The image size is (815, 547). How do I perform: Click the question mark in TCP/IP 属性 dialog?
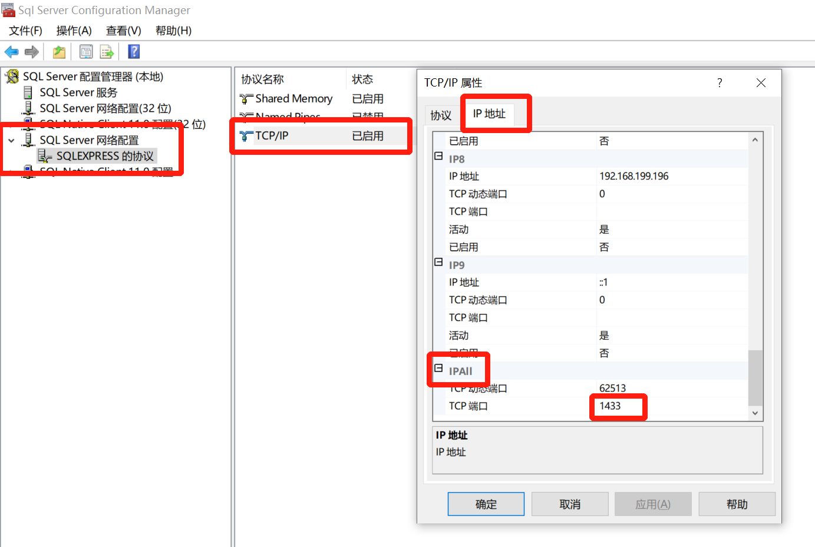click(719, 83)
